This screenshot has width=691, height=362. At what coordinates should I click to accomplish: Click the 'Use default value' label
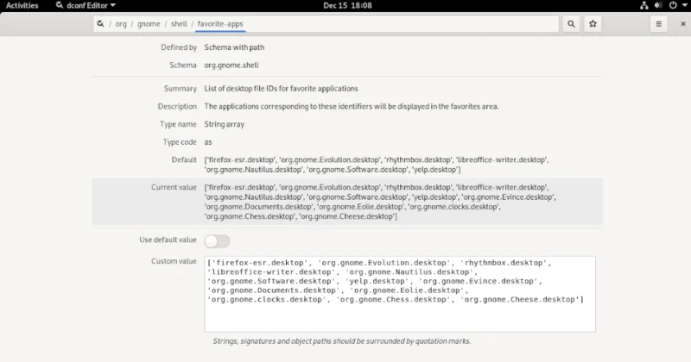click(168, 240)
